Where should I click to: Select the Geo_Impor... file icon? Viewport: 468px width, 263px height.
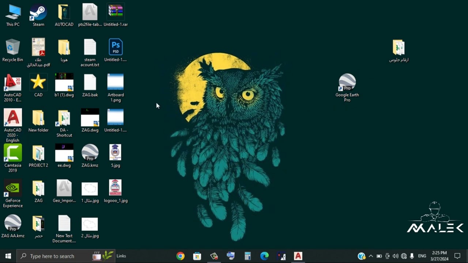(64, 191)
